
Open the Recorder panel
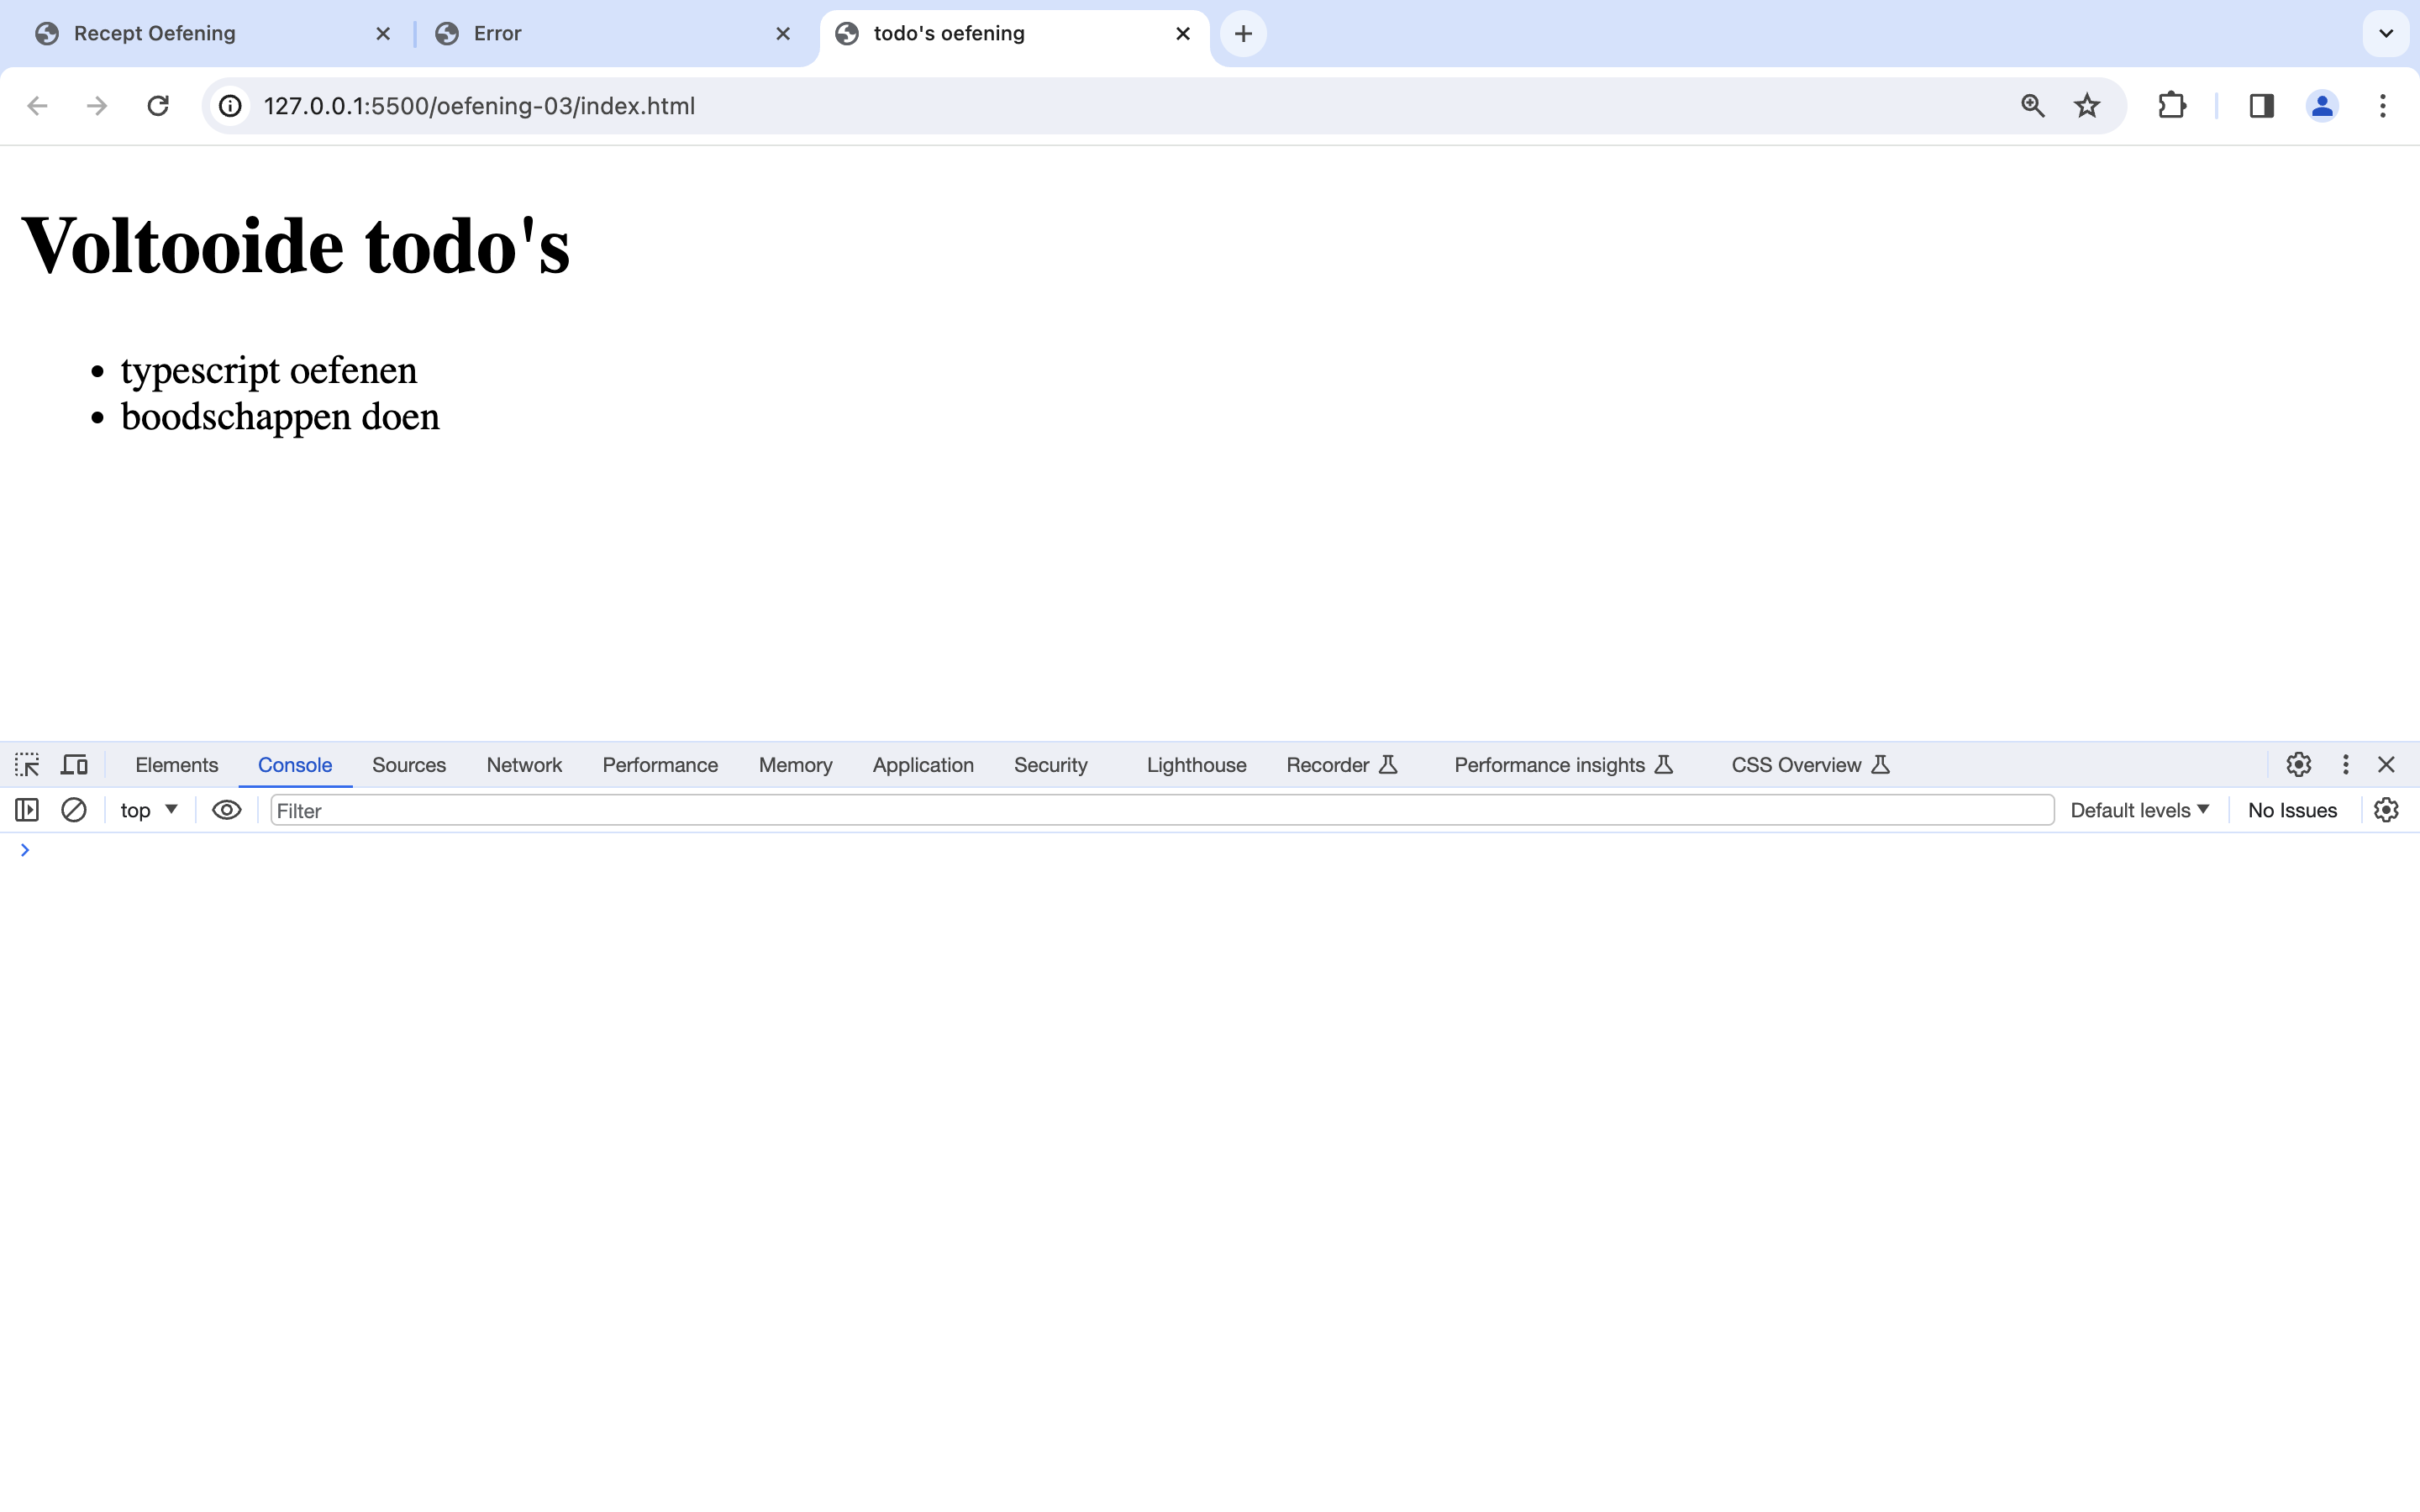pyautogui.click(x=1342, y=765)
